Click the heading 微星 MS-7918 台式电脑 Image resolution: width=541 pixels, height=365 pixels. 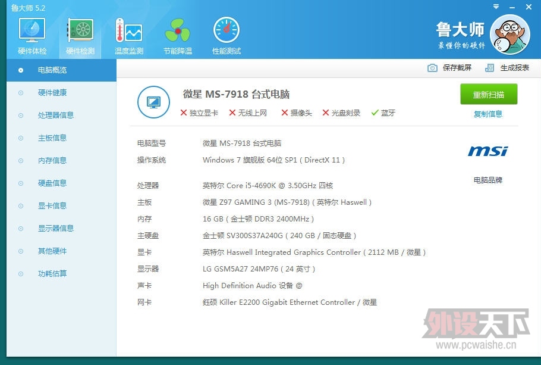[236, 94]
